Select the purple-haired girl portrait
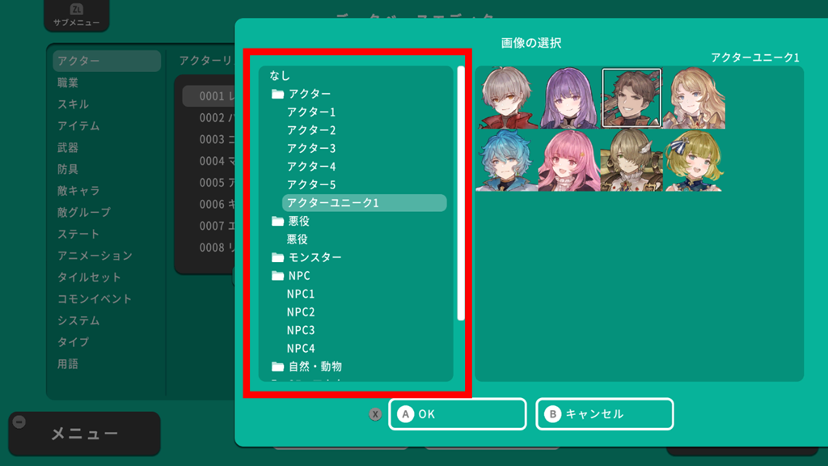 [569, 98]
